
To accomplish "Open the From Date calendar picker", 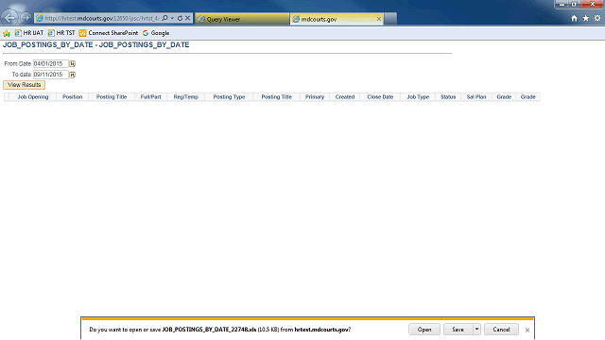I will point(72,63).
